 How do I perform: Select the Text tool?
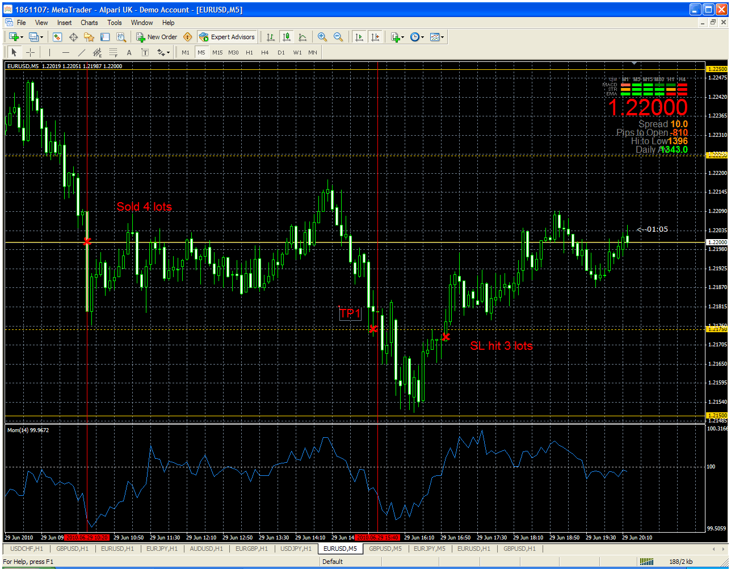(x=129, y=52)
